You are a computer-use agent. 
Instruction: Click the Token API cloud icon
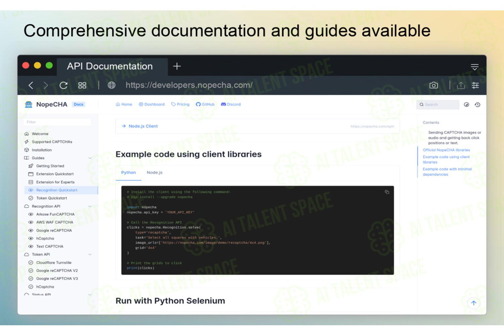(x=27, y=255)
